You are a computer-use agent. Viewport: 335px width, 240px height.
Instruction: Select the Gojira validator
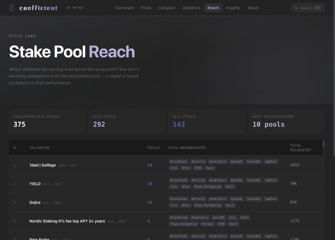[x=35, y=202]
